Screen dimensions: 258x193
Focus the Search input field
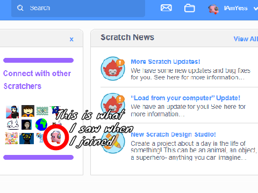coord(78,8)
